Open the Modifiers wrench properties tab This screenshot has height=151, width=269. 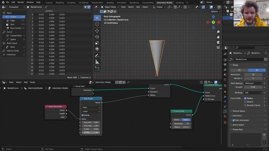[x=225, y=97]
